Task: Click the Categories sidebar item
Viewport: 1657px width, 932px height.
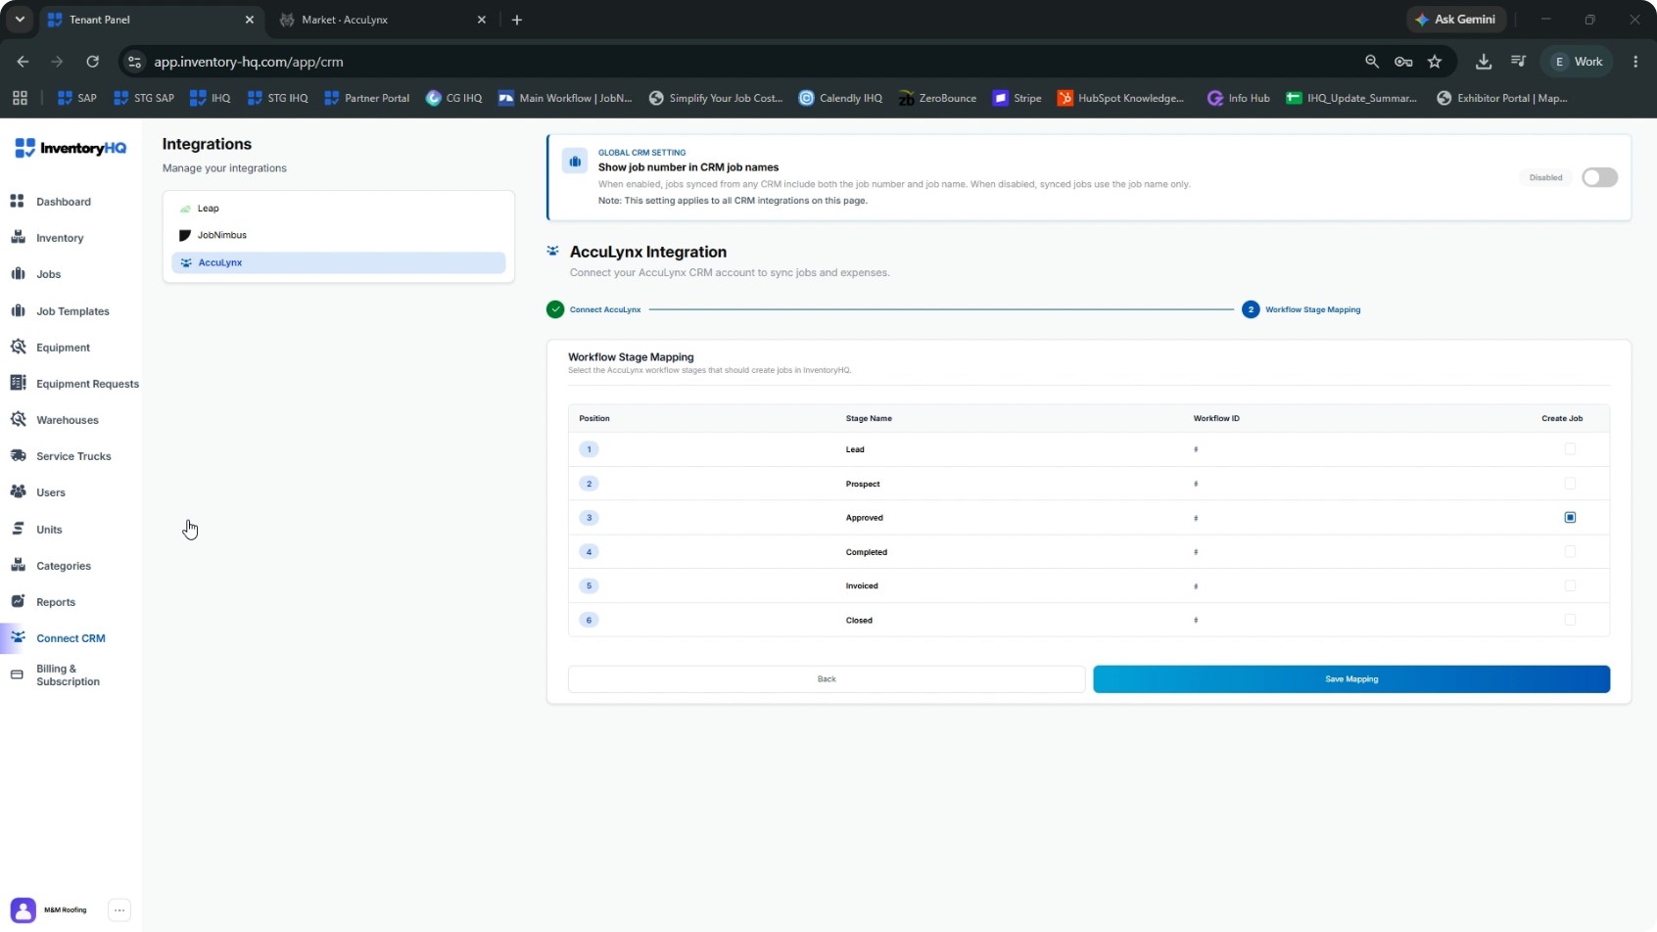Action: pos(63,565)
